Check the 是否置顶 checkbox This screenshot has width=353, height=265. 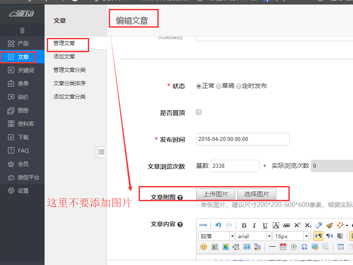[199, 112]
